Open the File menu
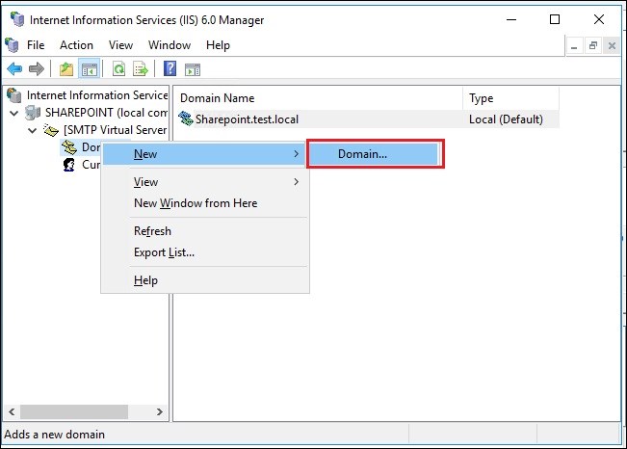Viewport: 627px width, 449px height. (x=36, y=45)
